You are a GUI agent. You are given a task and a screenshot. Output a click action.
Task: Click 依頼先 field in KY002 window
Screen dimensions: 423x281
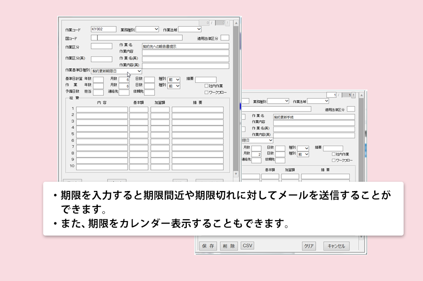tap(149, 92)
